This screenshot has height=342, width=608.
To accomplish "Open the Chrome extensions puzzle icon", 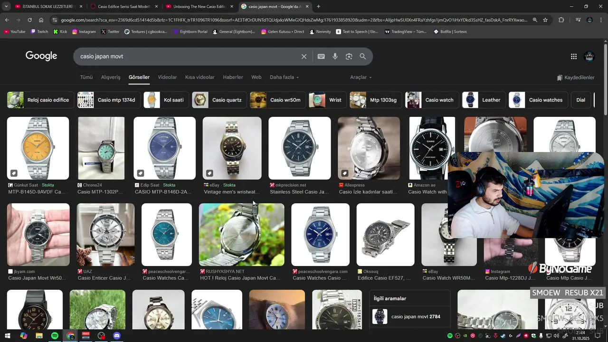I will (561, 20).
